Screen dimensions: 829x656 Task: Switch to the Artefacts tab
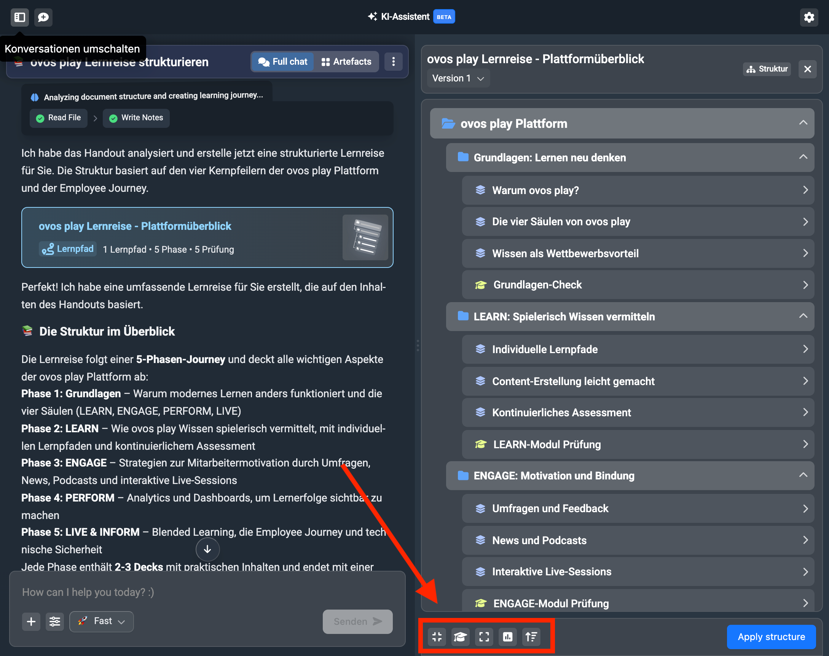pos(346,62)
